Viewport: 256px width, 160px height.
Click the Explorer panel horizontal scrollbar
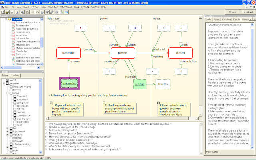pos(20,68)
